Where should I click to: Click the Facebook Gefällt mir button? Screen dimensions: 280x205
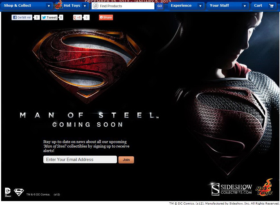click(22, 17)
